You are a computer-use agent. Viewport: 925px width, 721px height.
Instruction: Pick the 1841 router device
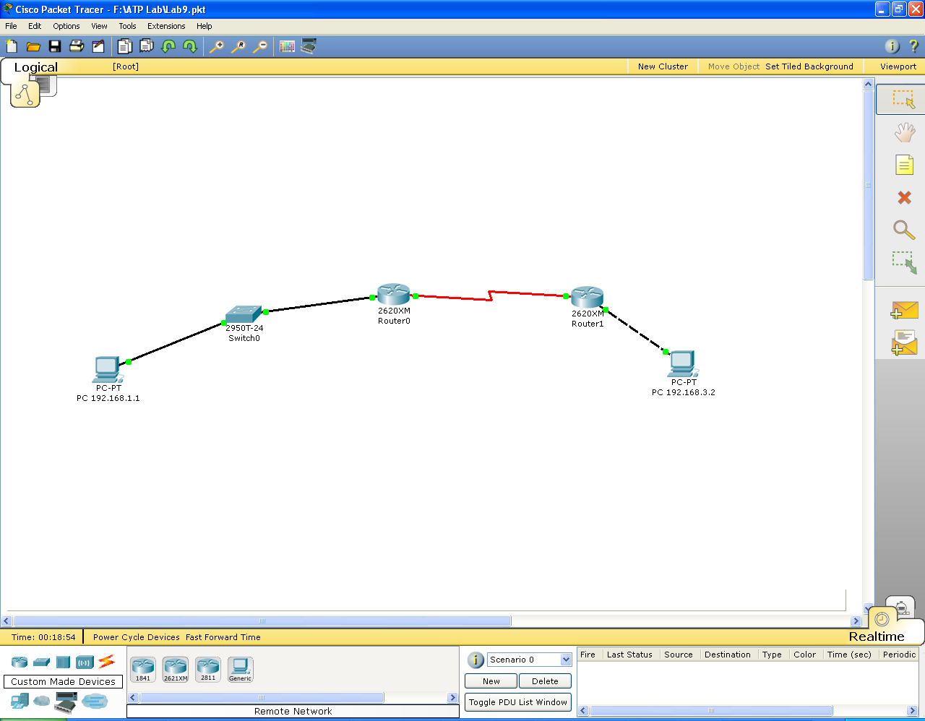coord(143,670)
